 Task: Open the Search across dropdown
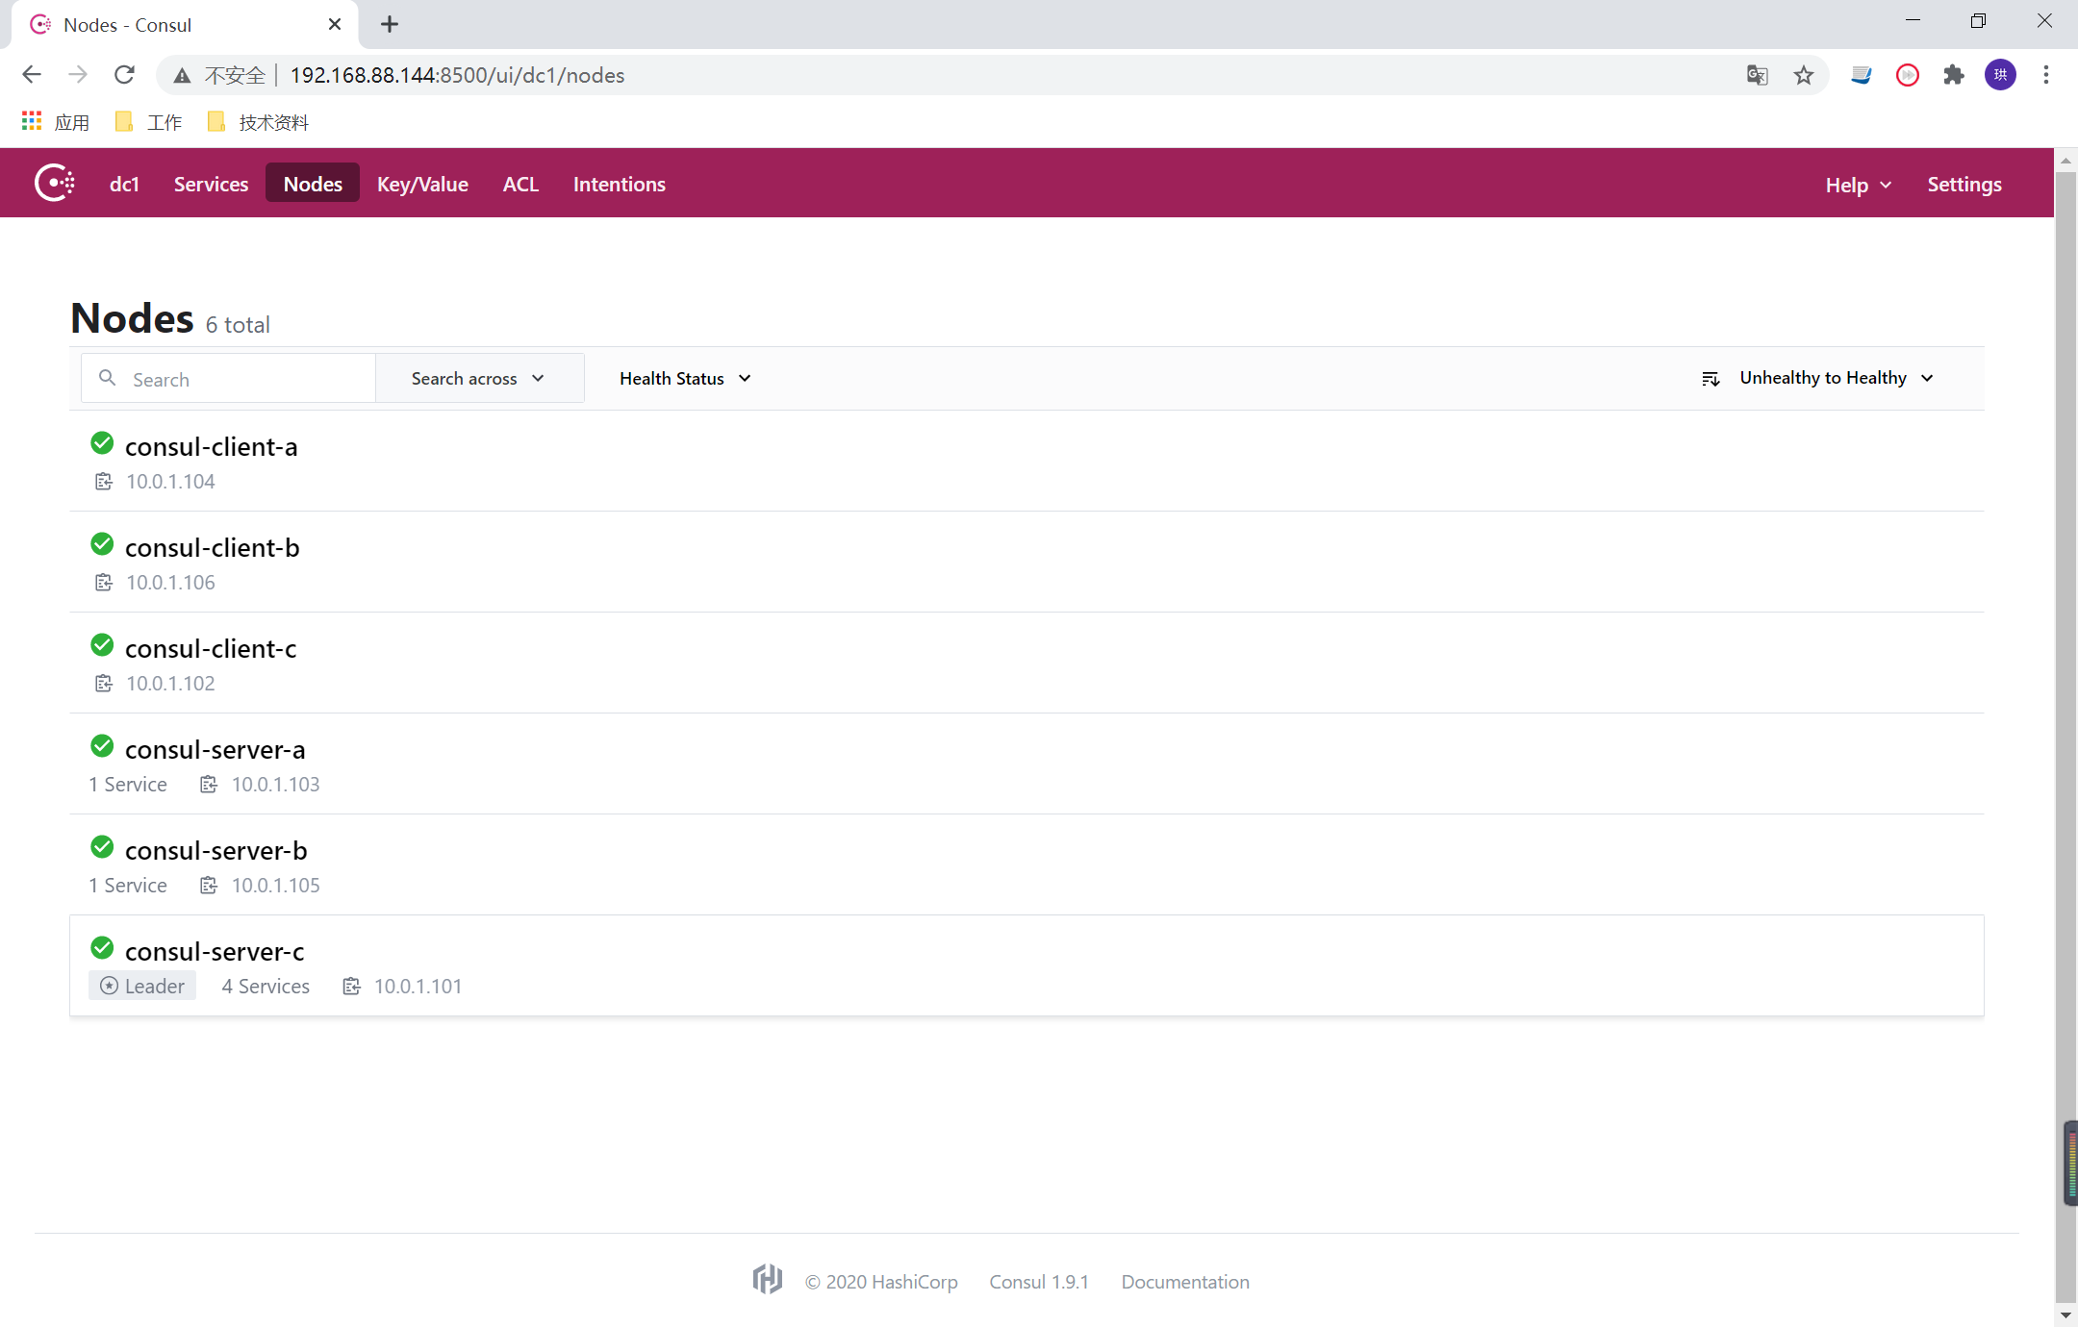(479, 379)
